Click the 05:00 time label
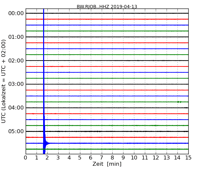The image size is (214, 171). coord(16,131)
